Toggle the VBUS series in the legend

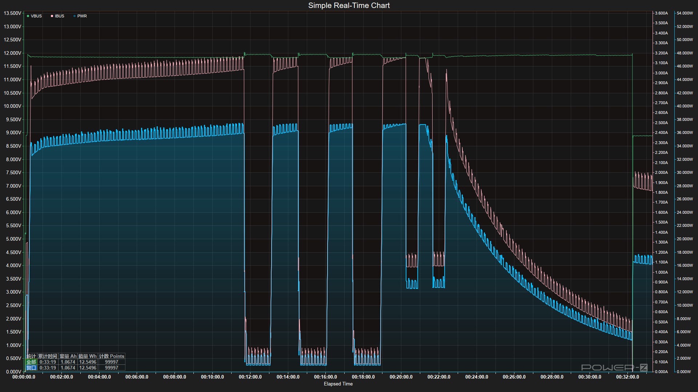tap(35, 16)
